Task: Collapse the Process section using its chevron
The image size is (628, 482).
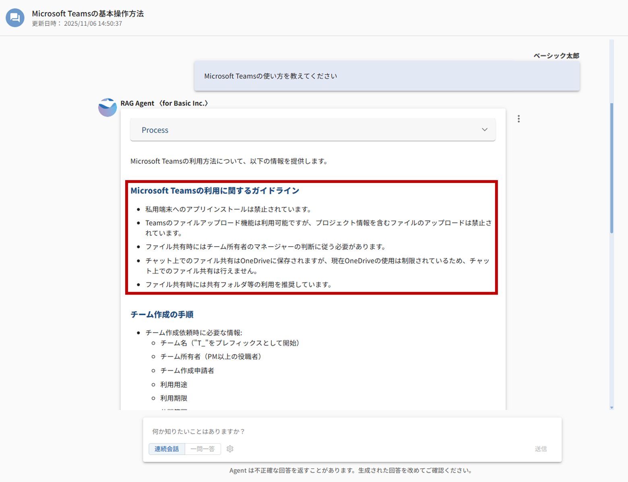Action: pos(484,130)
